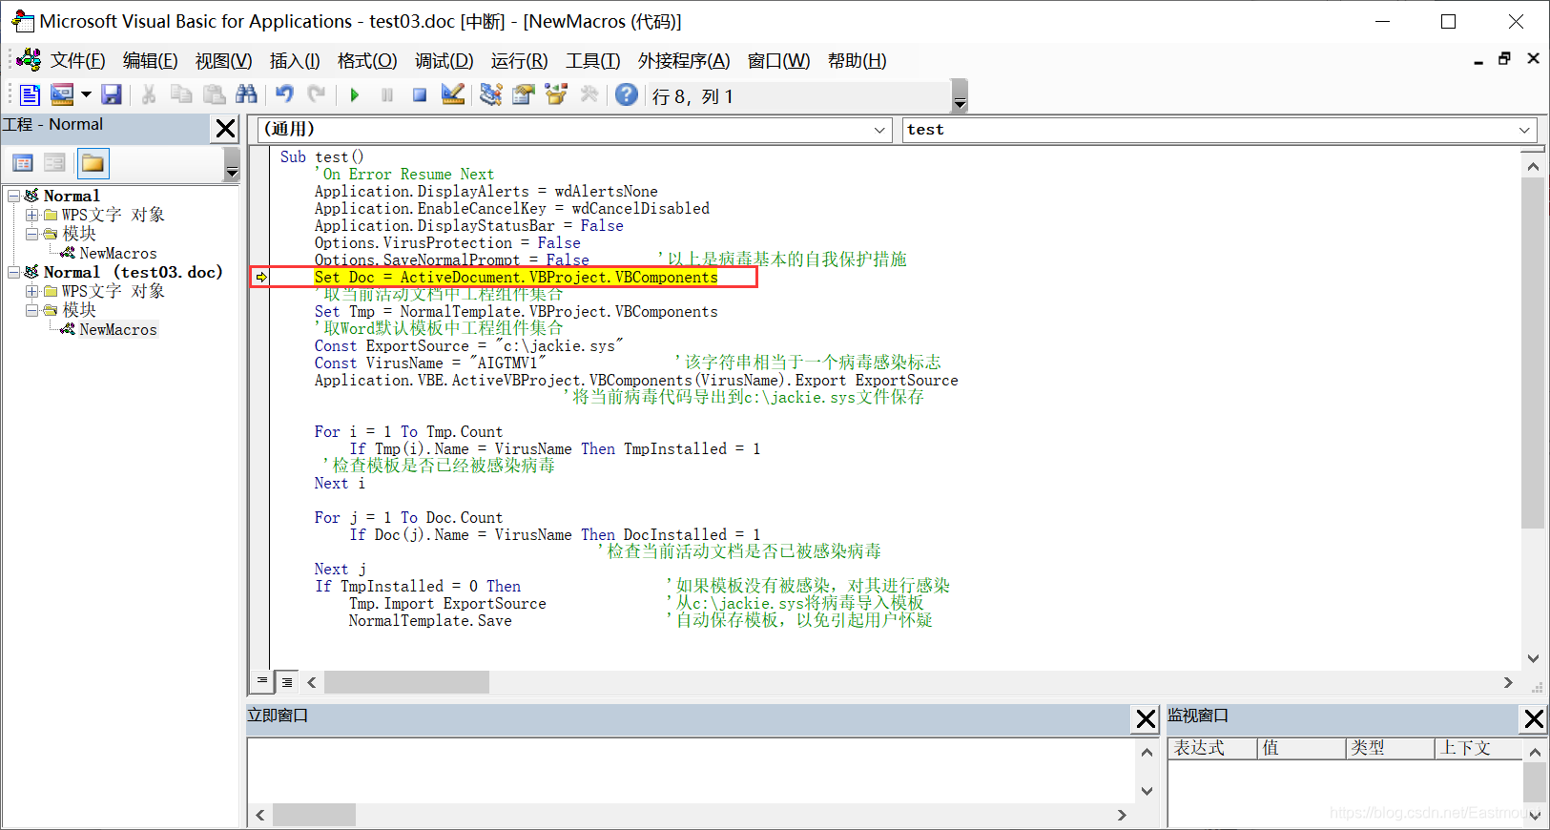Open the Insert object dropdown arrow in toolbar

(x=86, y=94)
